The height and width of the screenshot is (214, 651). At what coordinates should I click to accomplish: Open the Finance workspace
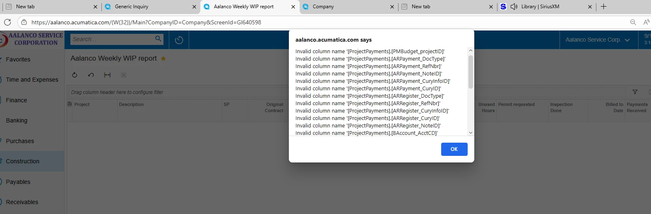pos(17,100)
